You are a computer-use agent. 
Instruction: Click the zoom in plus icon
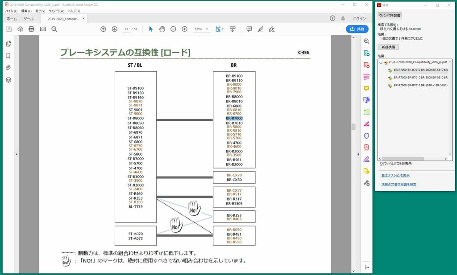184,29
